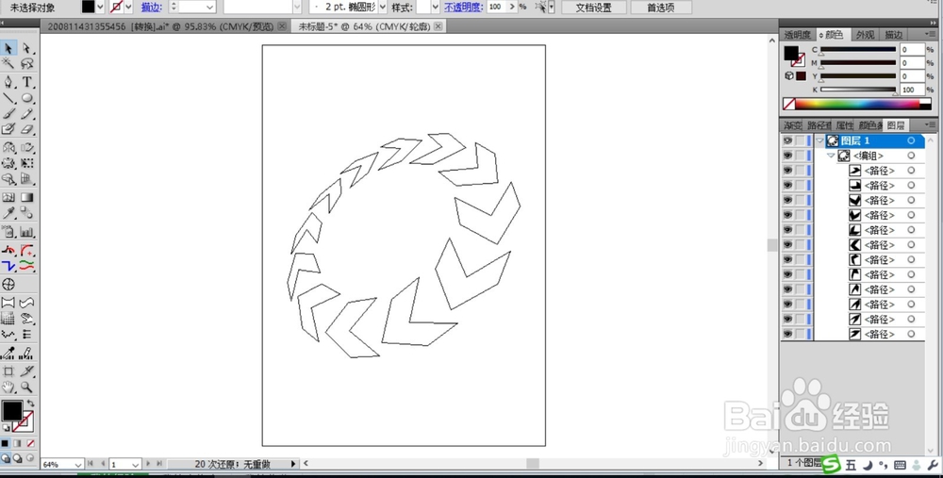Image resolution: width=943 pixels, height=478 pixels.
Task: Click the CMYK color spectrum bar
Action: [x=857, y=104]
